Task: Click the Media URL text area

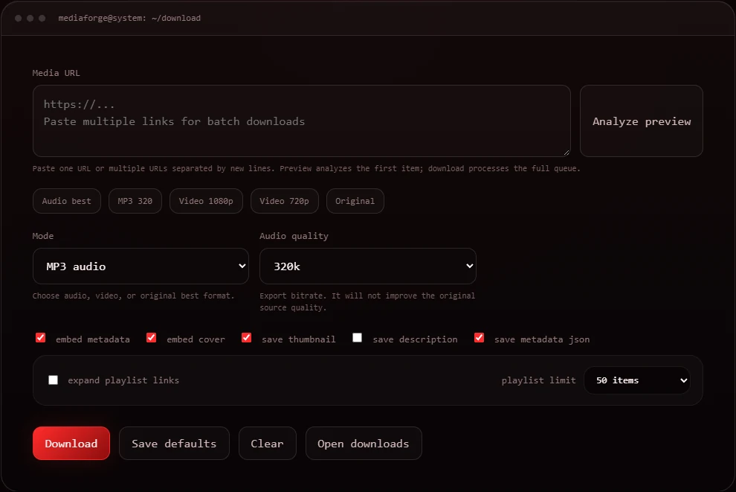Action: [x=301, y=121]
